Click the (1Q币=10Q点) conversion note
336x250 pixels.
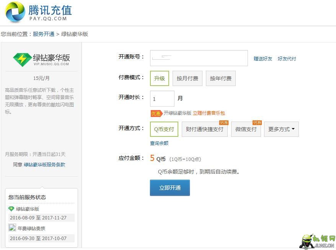185,159
